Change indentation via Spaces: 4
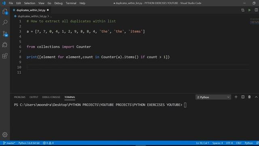This screenshot has width=259, height=146. point(217,143)
